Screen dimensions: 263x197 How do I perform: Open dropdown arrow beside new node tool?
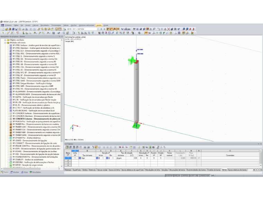tap(6, 33)
